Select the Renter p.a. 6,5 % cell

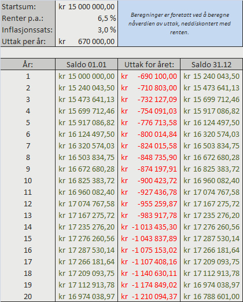point(86,18)
